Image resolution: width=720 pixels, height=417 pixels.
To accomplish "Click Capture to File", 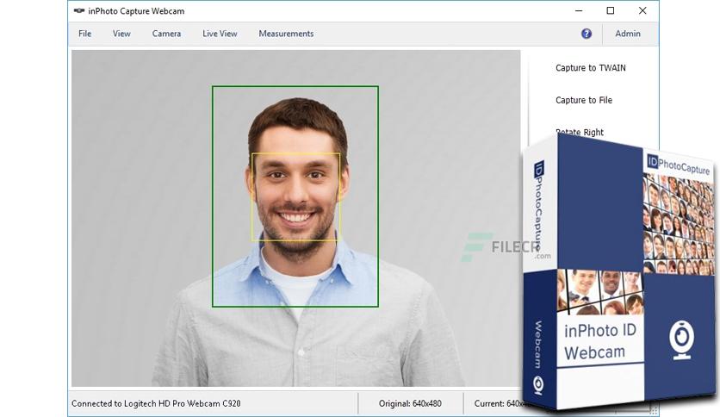I will 584,100.
